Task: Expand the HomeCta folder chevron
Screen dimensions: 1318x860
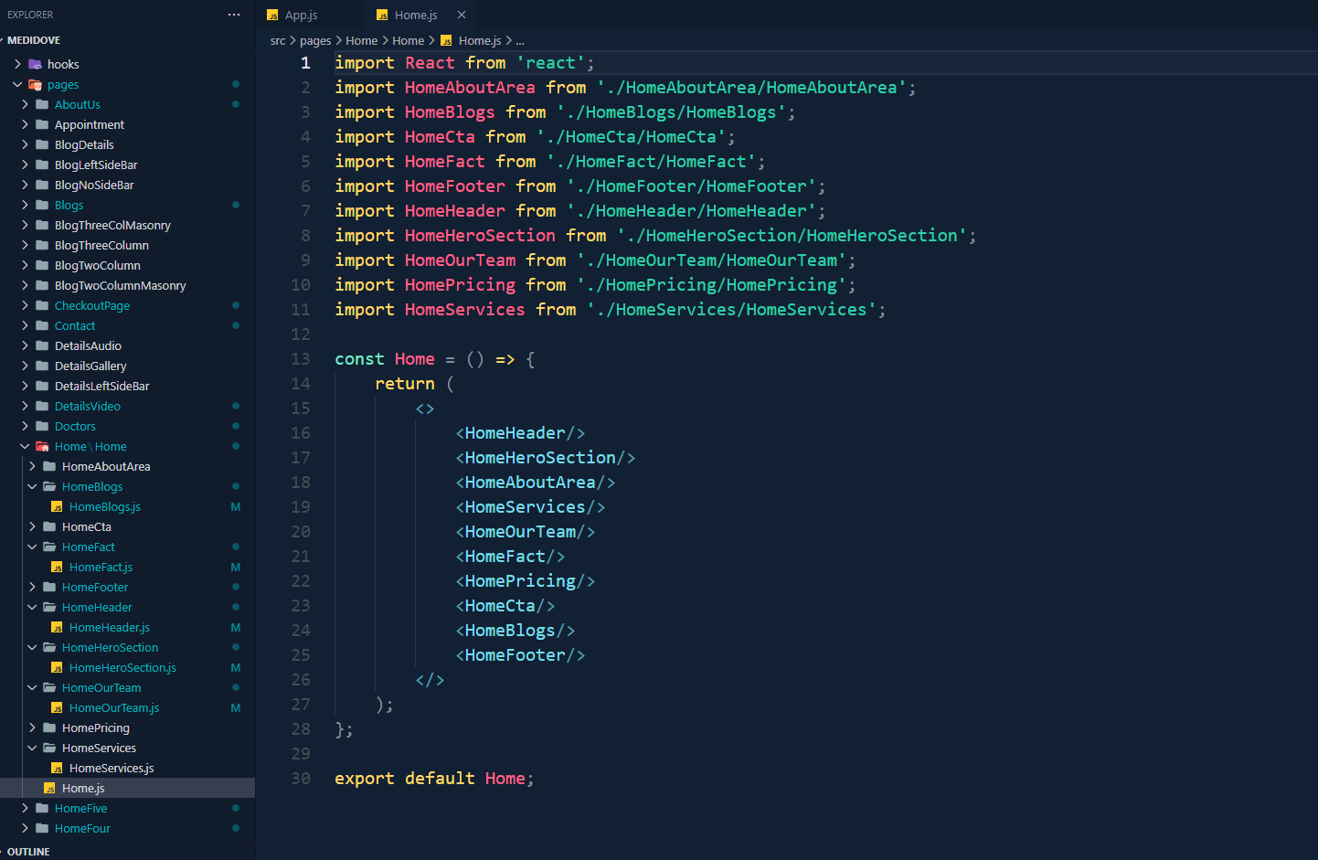Action: tap(32, 526)
